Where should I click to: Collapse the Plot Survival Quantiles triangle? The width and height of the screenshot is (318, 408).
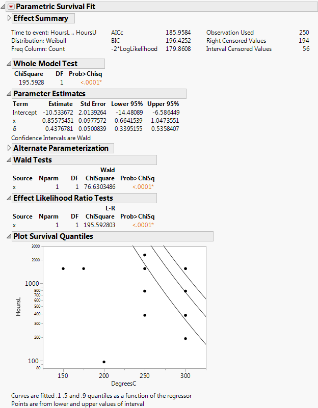pyautogui.click(x=8, y=236)
